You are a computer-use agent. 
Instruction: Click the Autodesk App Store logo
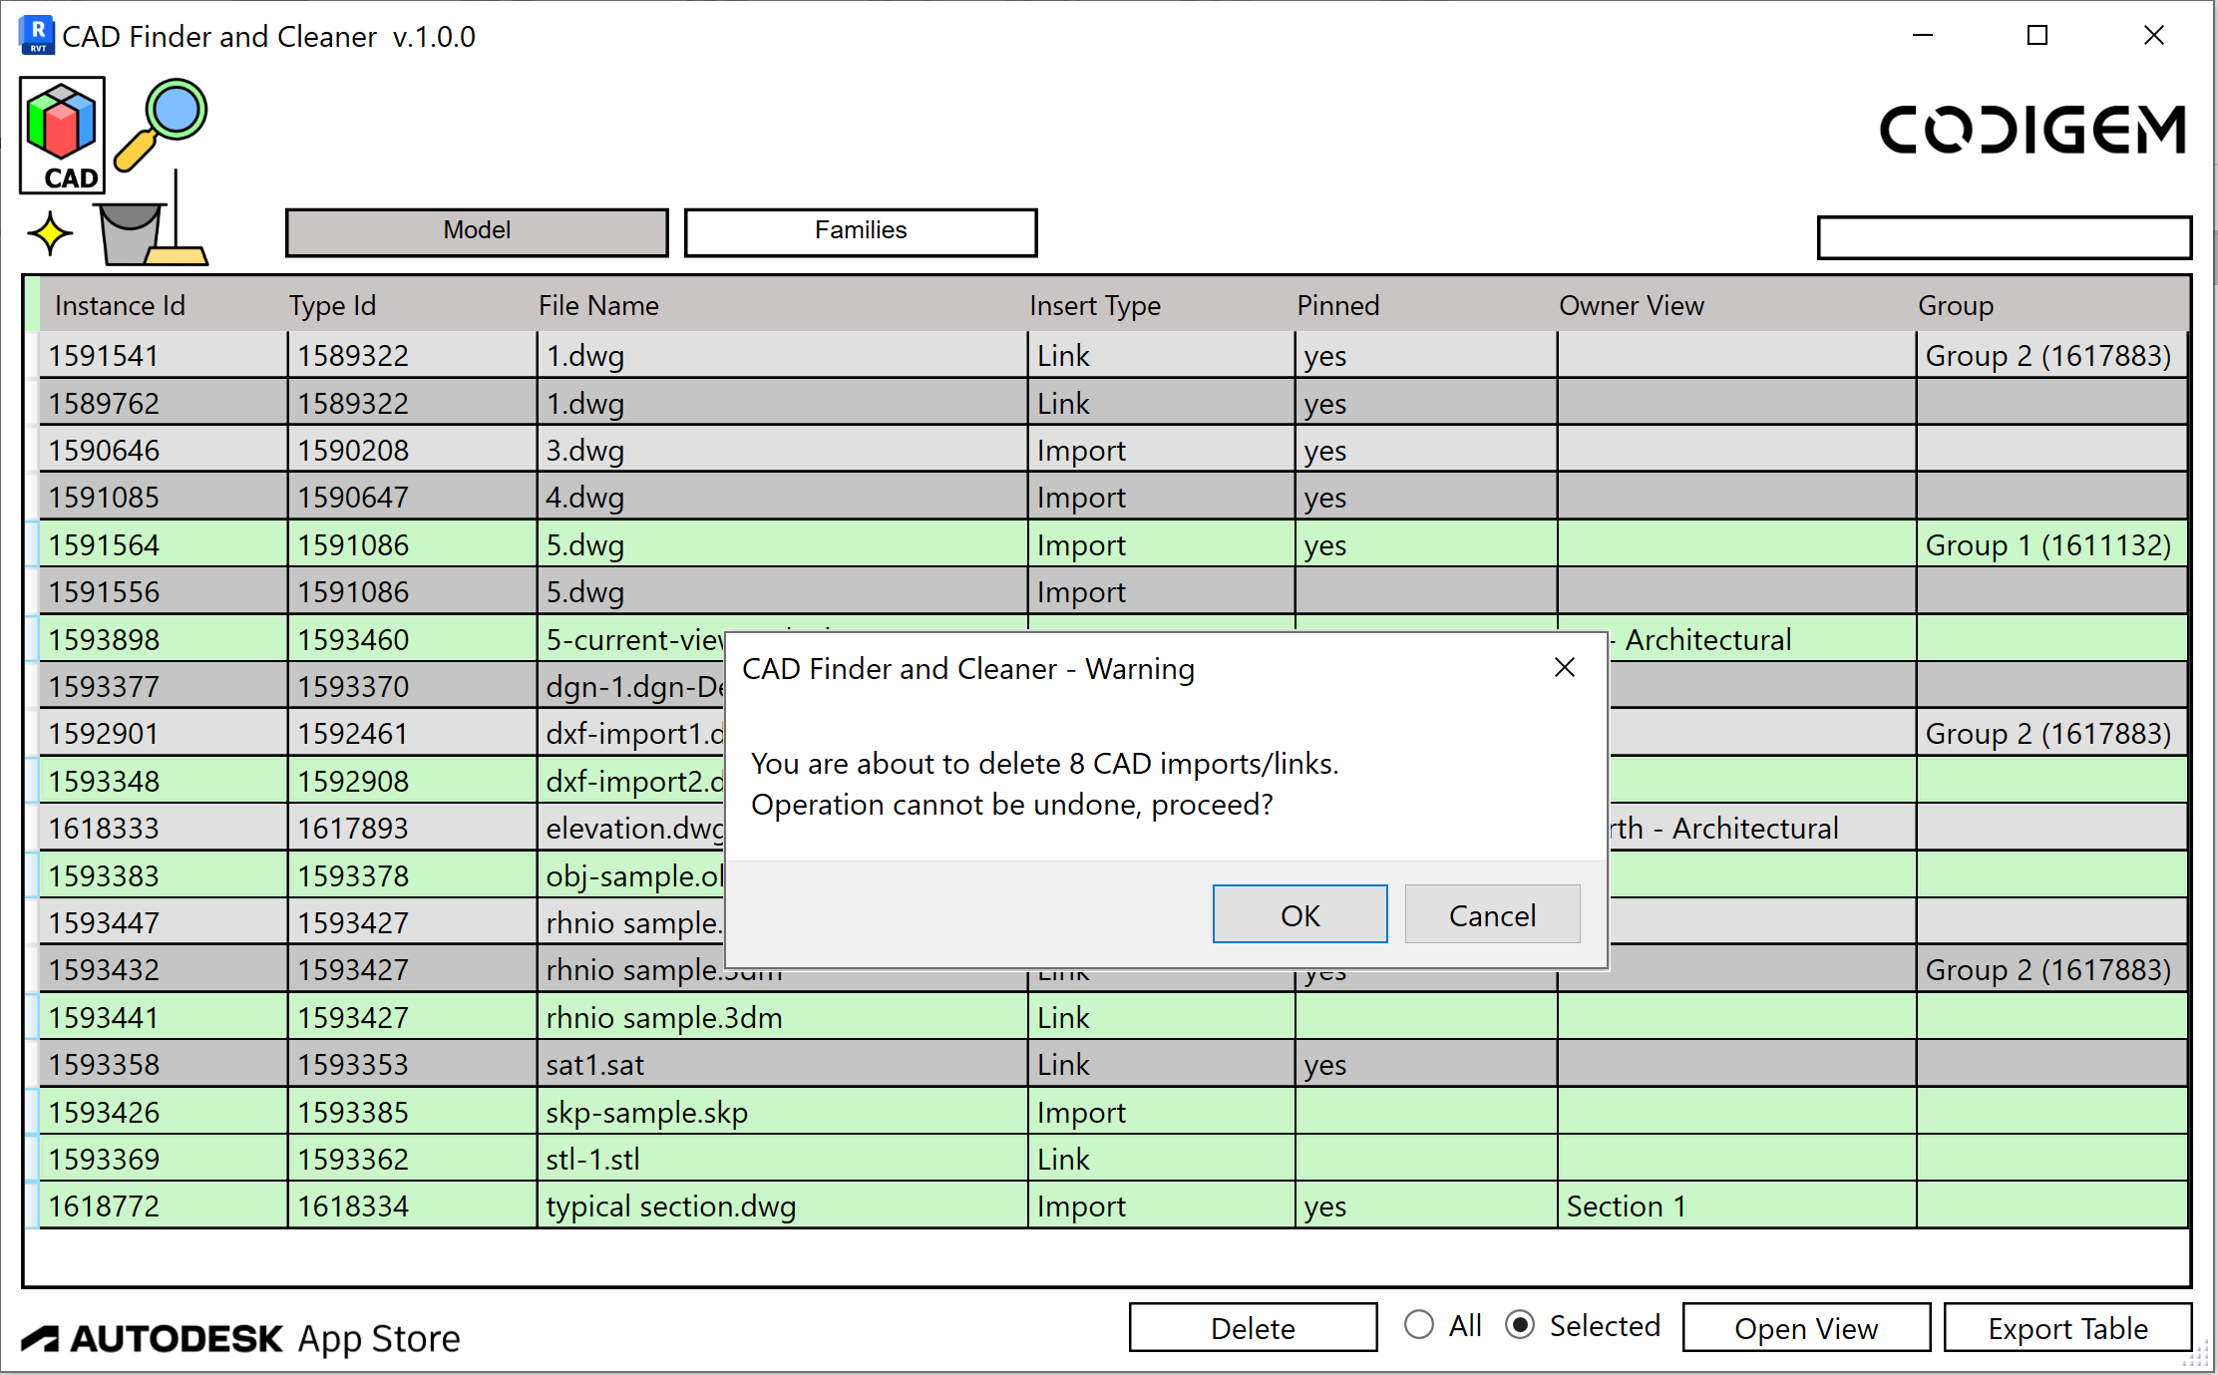pos(241,1337)
